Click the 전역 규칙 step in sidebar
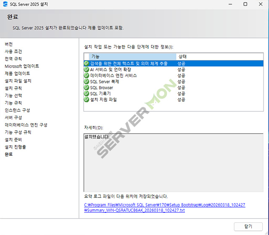The width and height of the screenshot is (269, 235). tap(13, 59)
